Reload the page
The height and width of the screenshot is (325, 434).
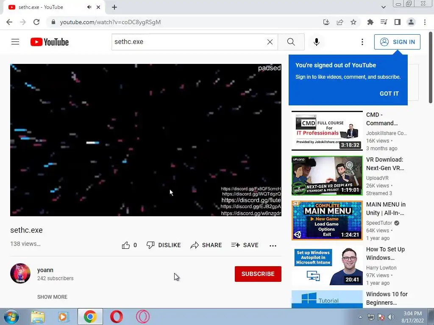36,22
